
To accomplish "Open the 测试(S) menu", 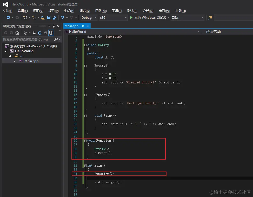I will [132, 11].
